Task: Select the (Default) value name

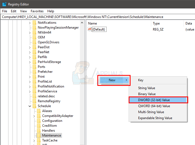Action: [99, 29]
